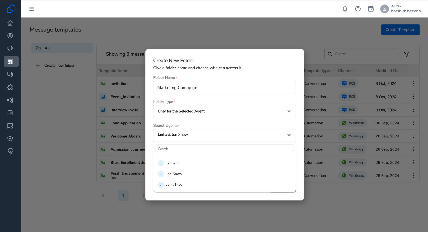The image size is (428, 232).
Task: Click the Create Template button
Action: 400,30
